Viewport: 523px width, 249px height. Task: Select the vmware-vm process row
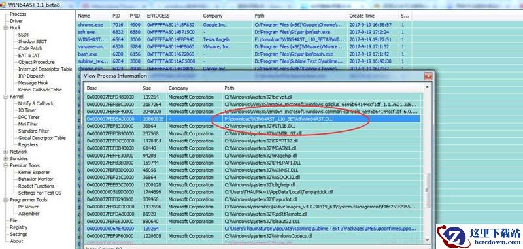tap(243, 46)
